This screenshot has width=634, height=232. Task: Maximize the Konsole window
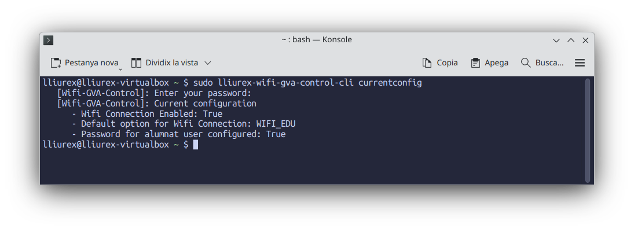571,40
